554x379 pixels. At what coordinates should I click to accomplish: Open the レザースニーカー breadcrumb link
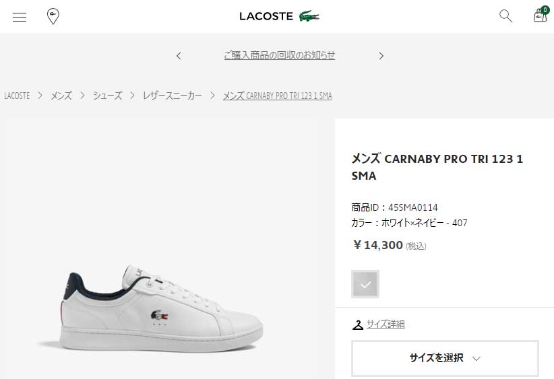pos(172,96)
